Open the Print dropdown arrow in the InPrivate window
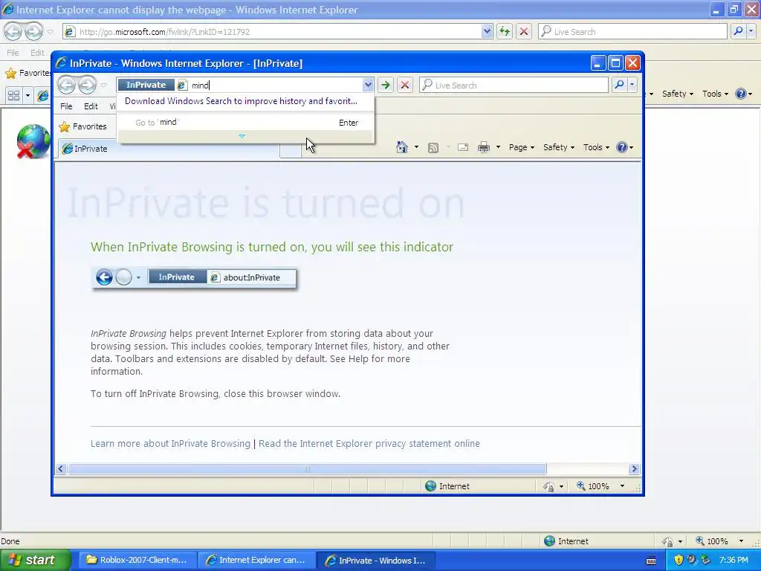This screenshot has width=761, height=571. [498, 147]
